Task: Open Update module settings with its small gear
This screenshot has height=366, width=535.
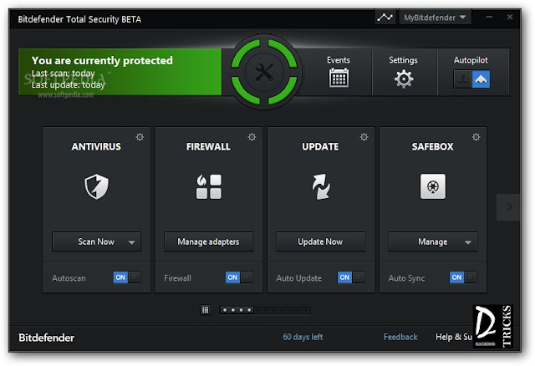Action: coord(364,137)
